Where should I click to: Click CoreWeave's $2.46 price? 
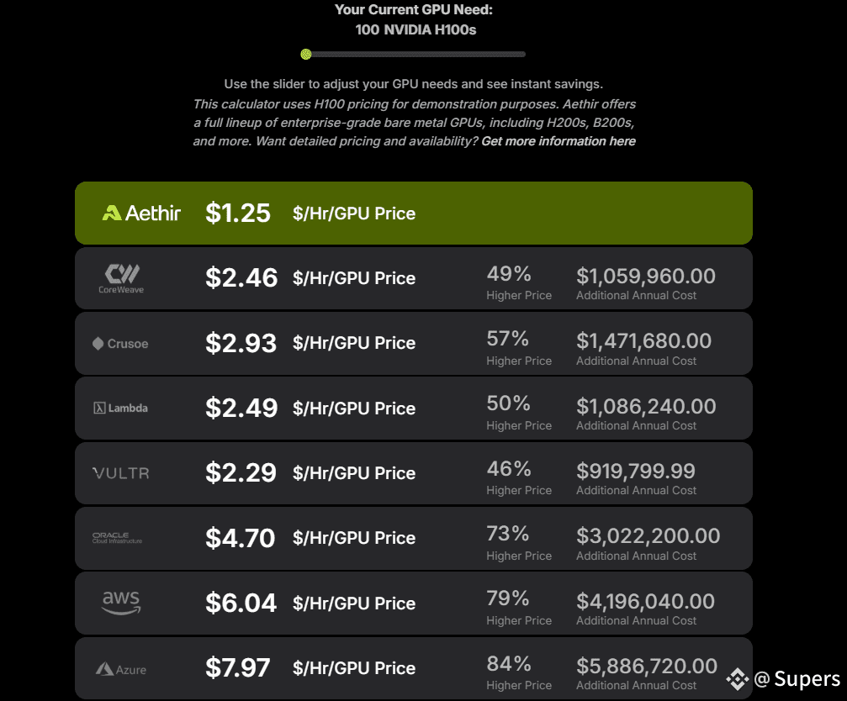tap(241, 278)
